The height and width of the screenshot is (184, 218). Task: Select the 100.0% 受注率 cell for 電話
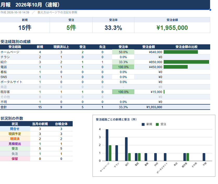coord(123,67)
